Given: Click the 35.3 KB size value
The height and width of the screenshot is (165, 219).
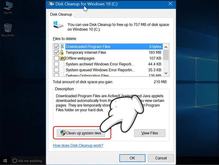Looking at the screenshot, I should (x=155, y=70).
